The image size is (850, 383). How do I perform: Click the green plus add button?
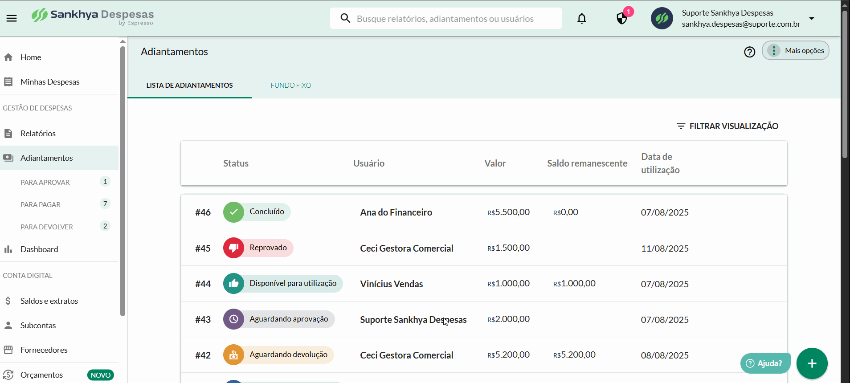pos(812,363)
